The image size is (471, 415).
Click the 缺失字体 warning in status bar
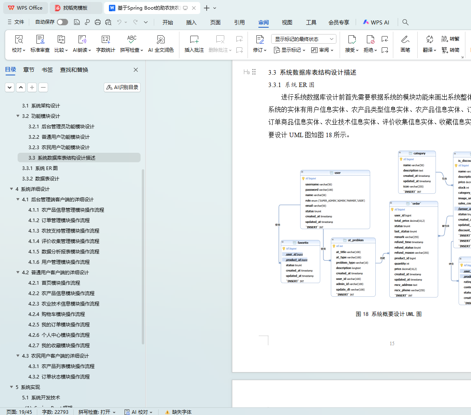tap(178, 412)
